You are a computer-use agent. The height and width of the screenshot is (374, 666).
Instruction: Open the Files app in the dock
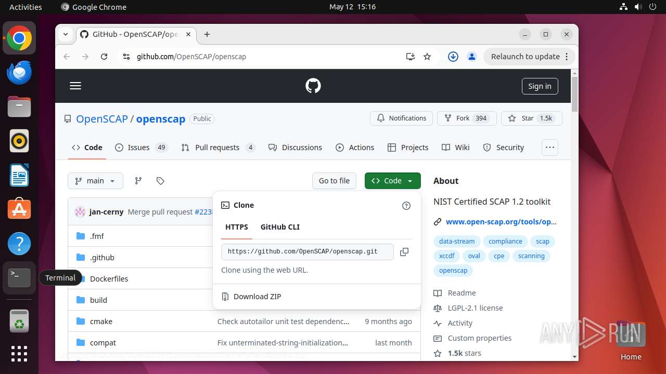(x=19, y=107)
